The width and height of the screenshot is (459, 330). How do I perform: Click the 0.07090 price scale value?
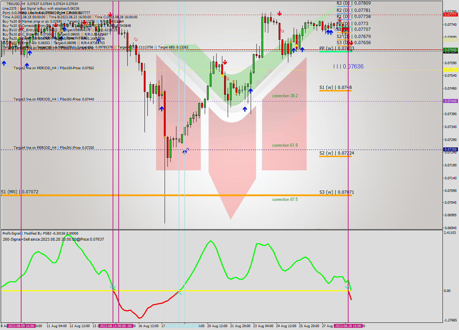point(451,191)
